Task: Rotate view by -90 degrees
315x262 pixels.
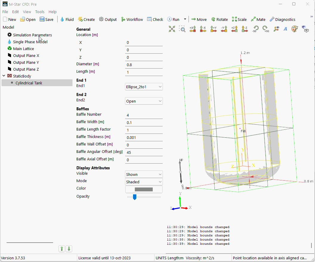Action: click(255, 29)
